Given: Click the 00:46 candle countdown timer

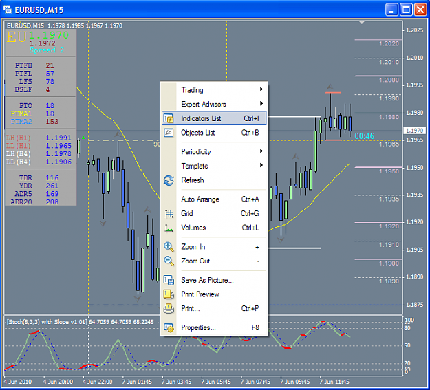Looking at the screenshot, I should tap(365, 136).
